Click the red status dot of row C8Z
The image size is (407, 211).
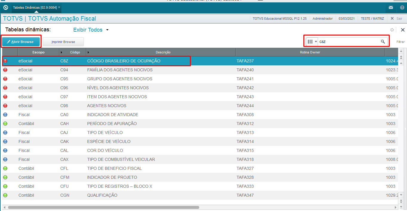click(x=5, y=61)
